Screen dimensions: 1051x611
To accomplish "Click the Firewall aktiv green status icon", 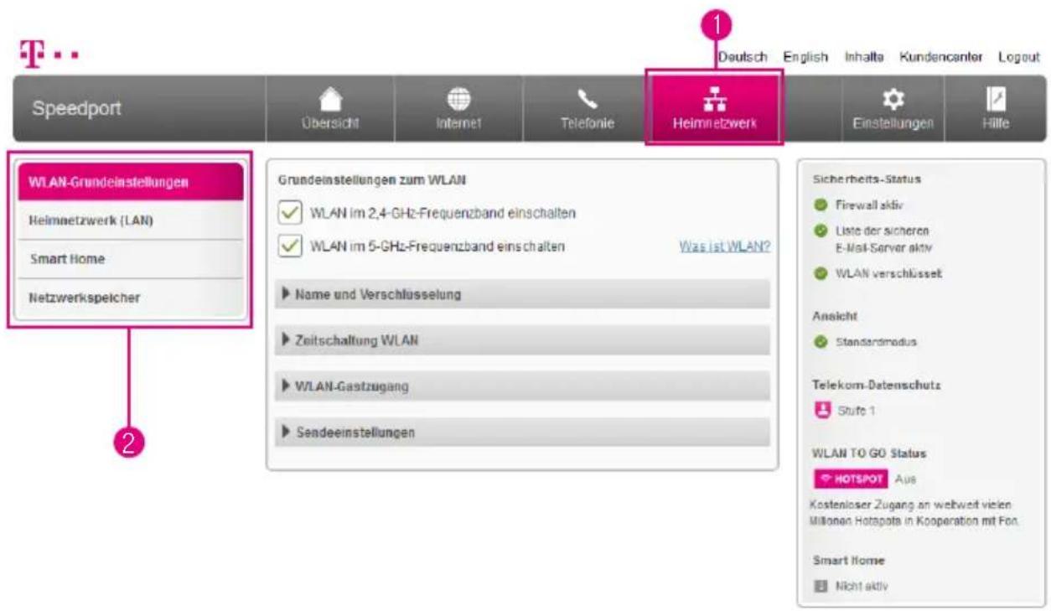I will (x=820, y=205).
